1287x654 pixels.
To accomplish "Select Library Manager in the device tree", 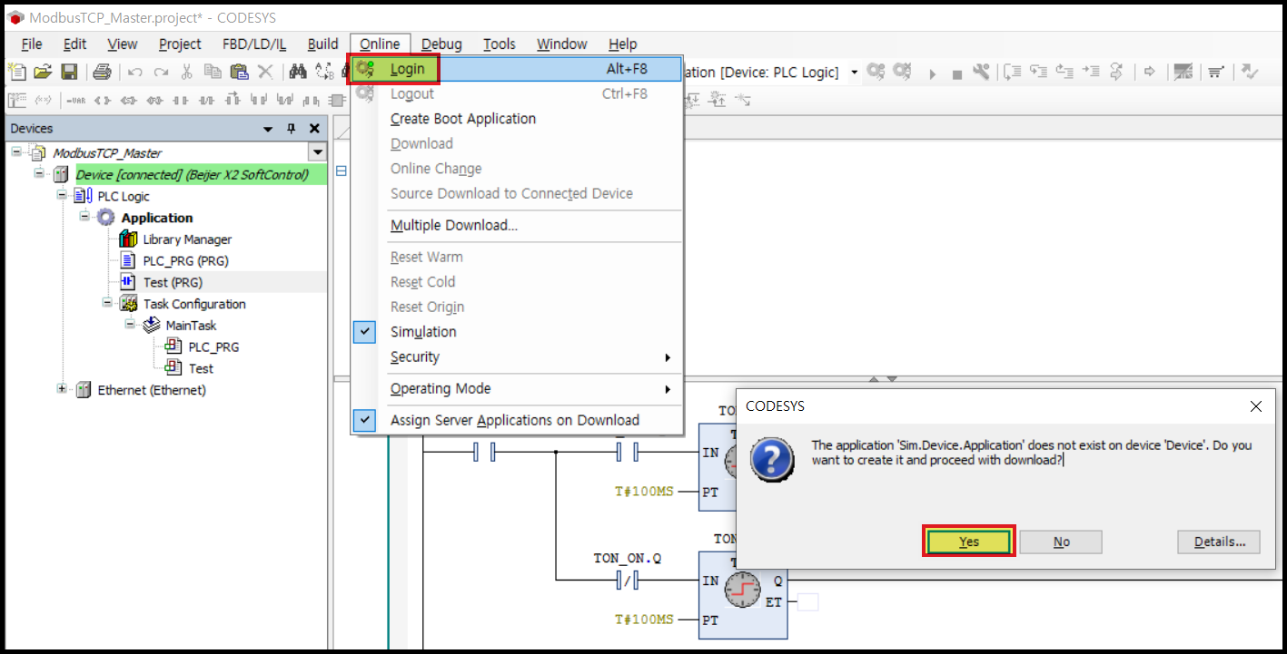I will [x=187, y=239].
